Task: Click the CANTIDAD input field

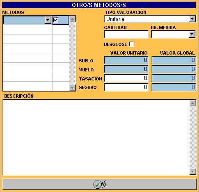Action: coord(126,34)
